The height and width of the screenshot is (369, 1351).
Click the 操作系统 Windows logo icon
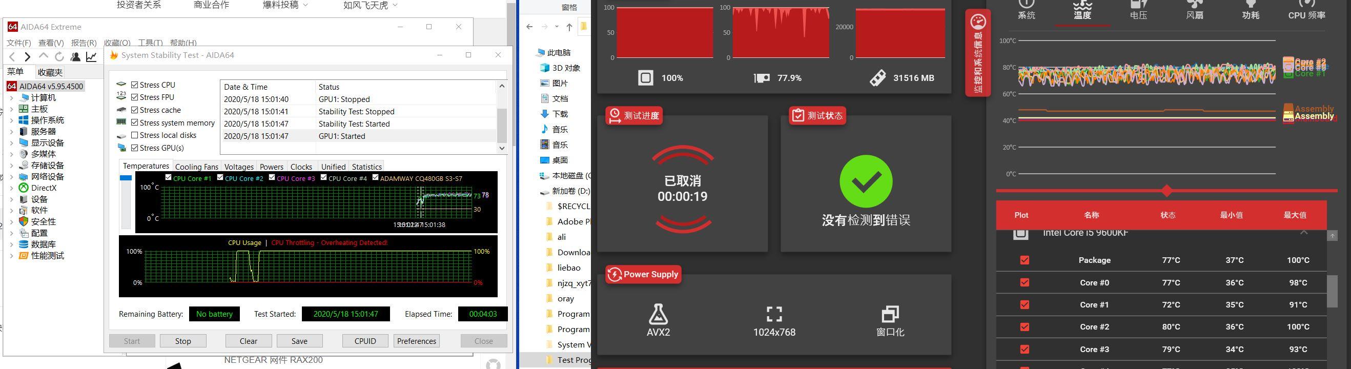[x=24, y=120]
